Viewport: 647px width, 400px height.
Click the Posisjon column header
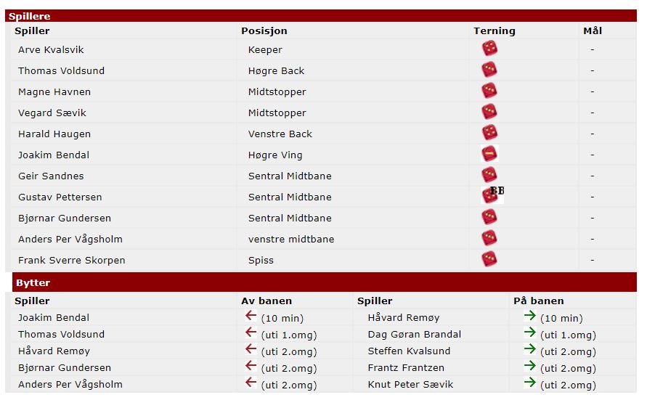264,31
